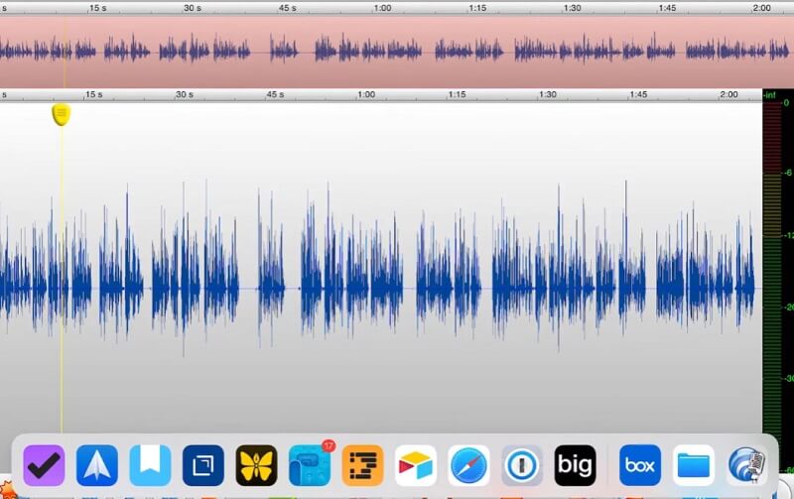This screenshot has width=794, height=499.
Task: Click the 30 s tick on main waveform ruler
Action: pos(185,94)
